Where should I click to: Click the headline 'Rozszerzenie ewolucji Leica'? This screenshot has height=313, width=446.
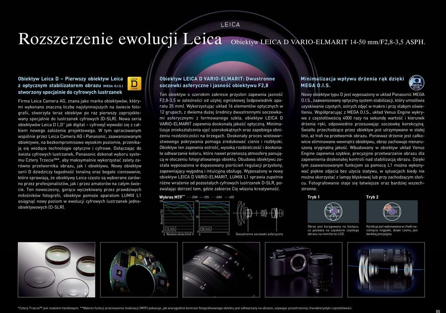120,39
